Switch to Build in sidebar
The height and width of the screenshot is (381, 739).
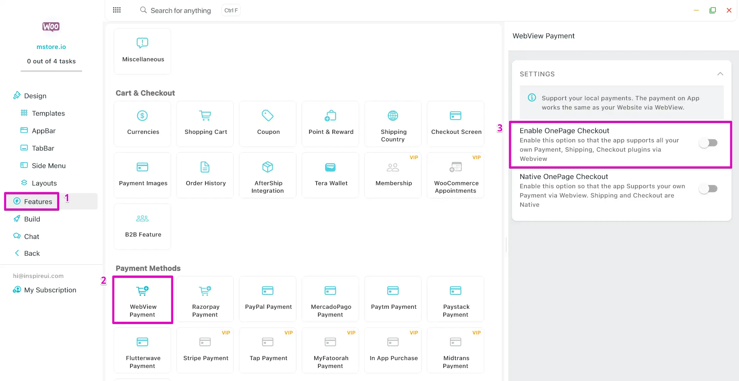pyautogui.click(x=32, y=219)
